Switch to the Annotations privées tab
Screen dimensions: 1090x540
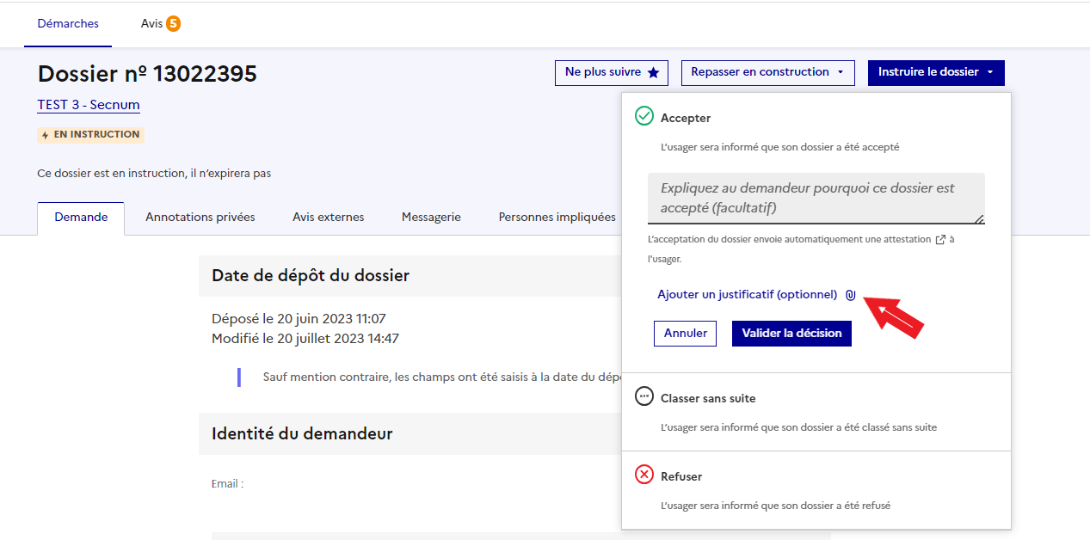coord(200,218)
